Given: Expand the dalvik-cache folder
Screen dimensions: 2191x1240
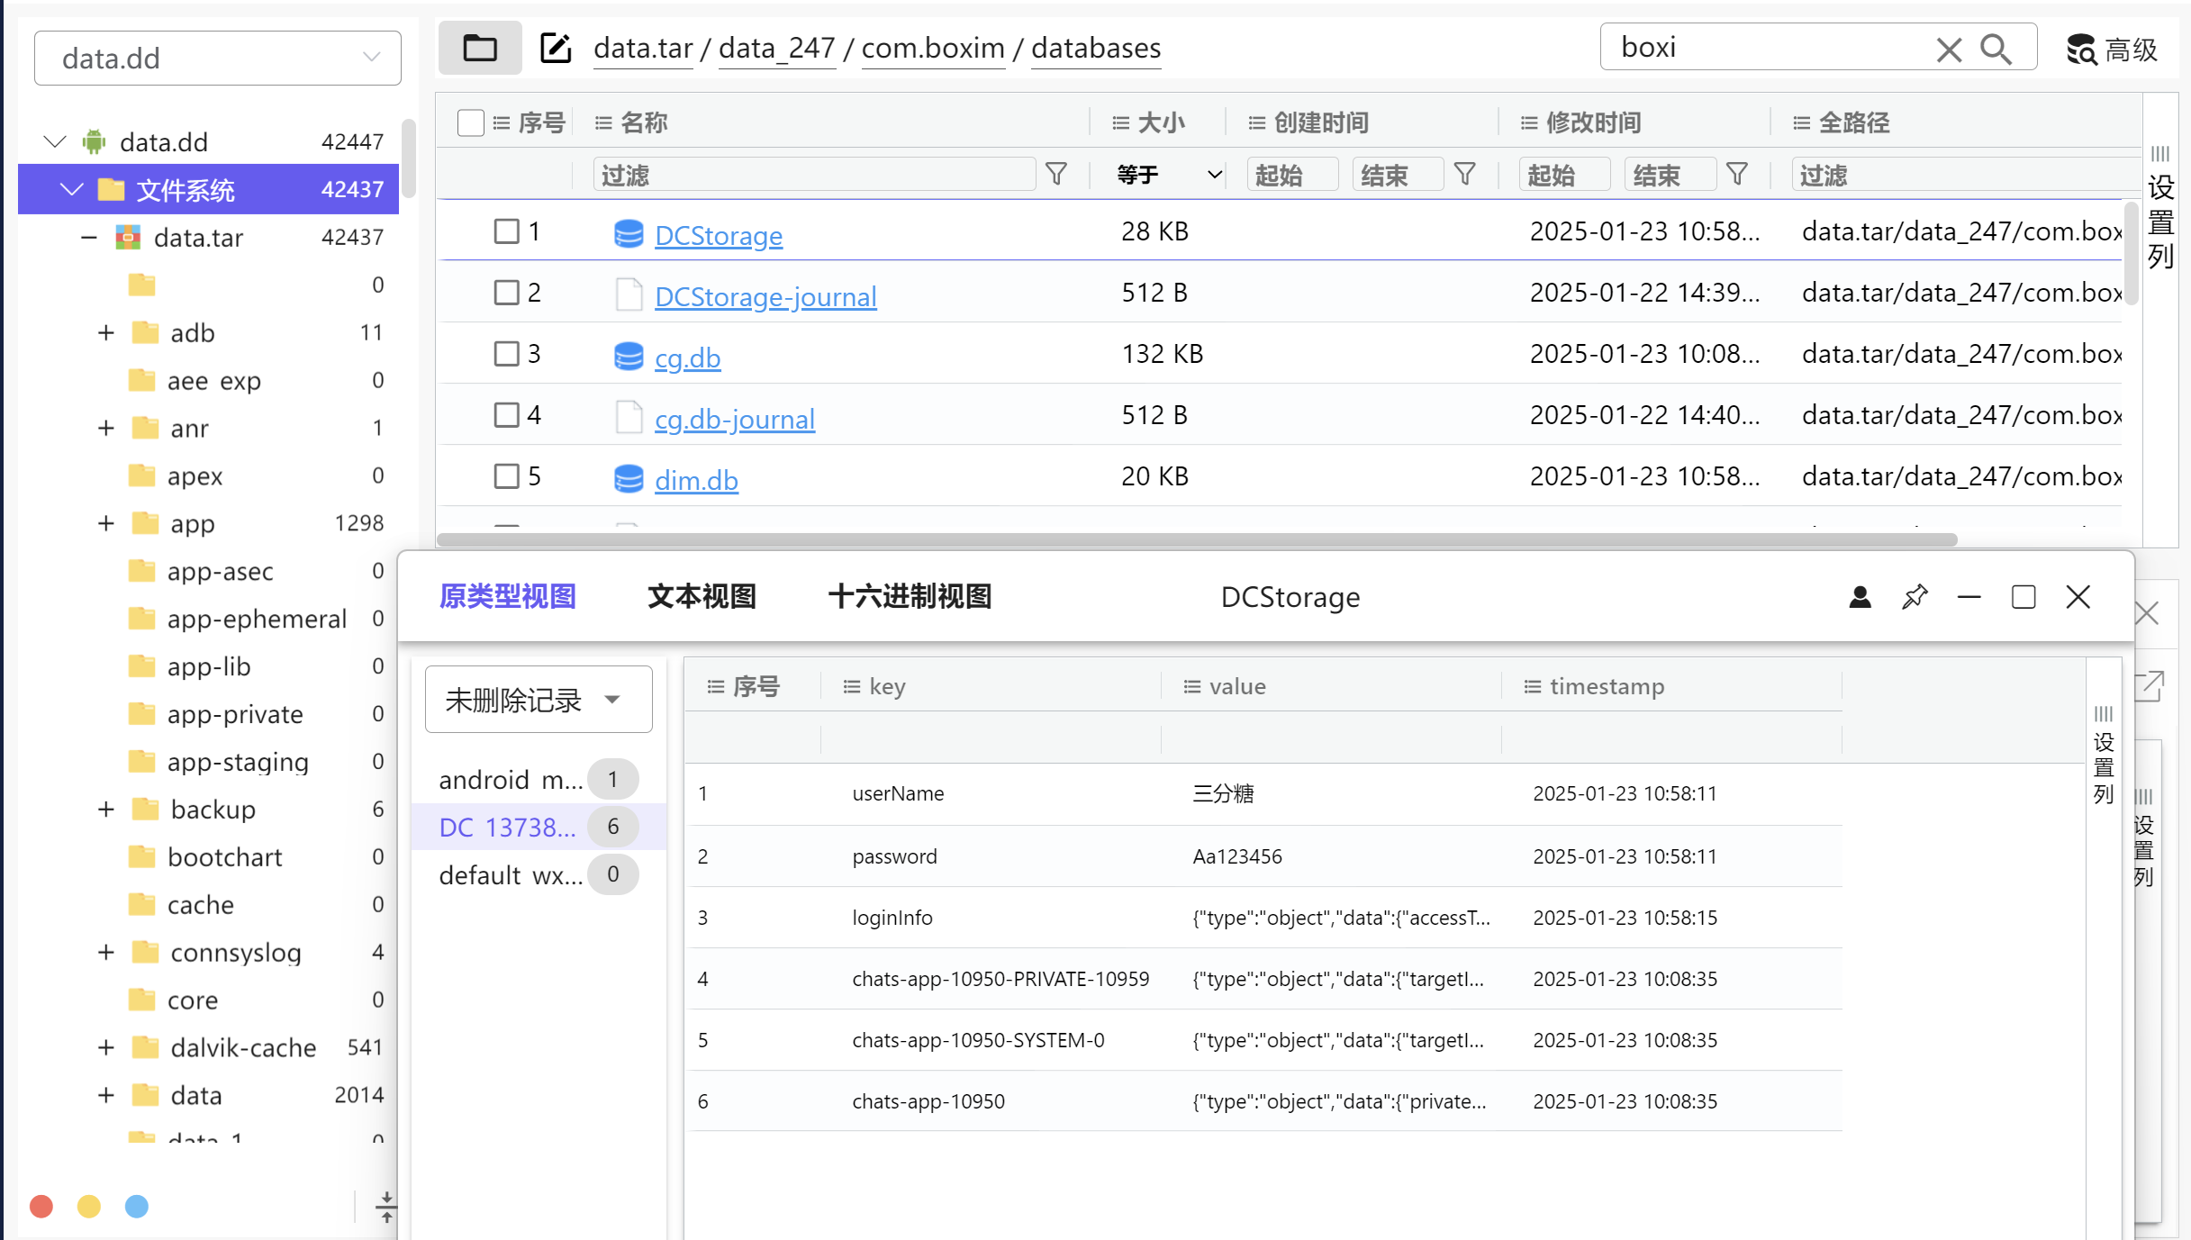Looking at the screenshot, I should pyautogui.click(x=106, y=1047).
